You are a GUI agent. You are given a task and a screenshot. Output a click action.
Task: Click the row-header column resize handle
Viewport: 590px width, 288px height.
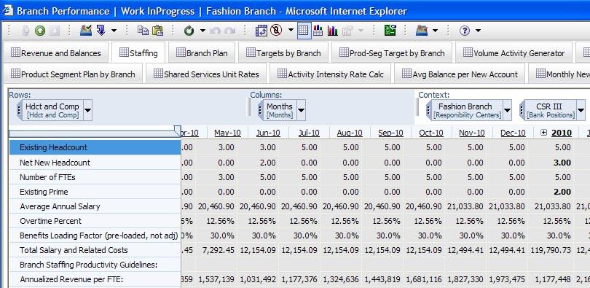click(x=178, y=131)
